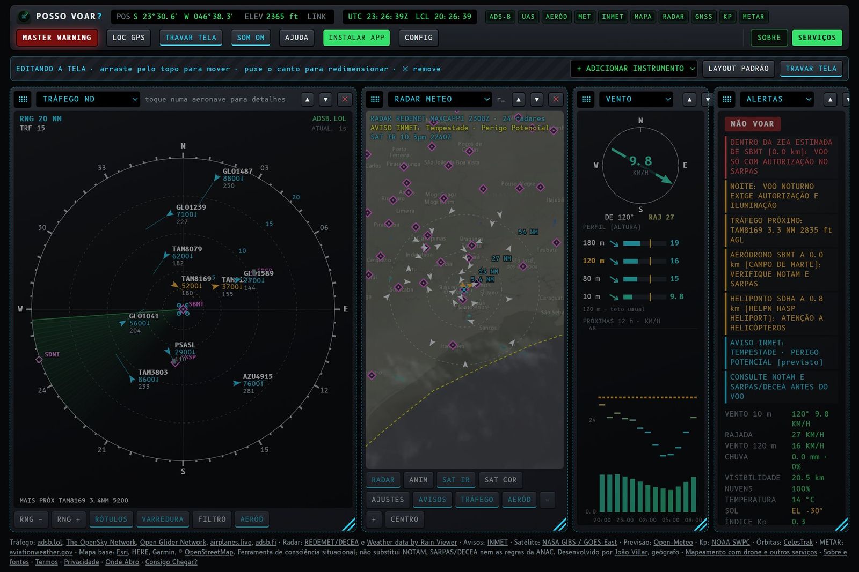Toggle VARREDURA sweep in traffic panel
The width and height of the screenshot is (859, 572).
[x=163, y=519]
